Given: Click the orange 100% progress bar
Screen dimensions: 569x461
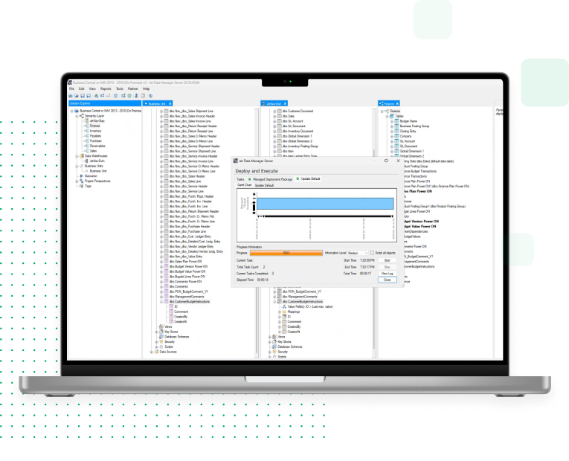Looking at the screenshot, I should tap(286, 253).
